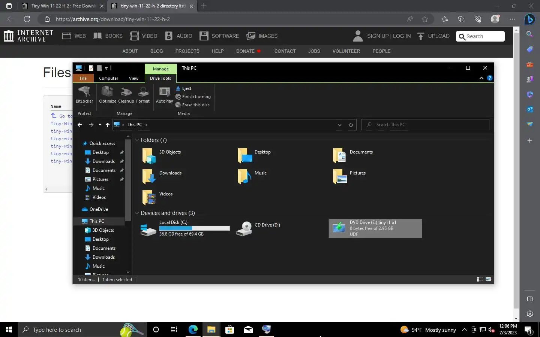Open the DONATE link on archive.org

248,51
